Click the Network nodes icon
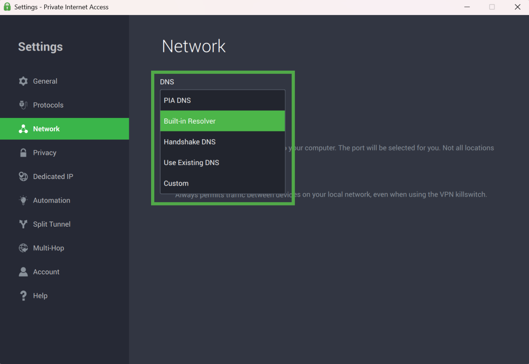 coord(23,129)
